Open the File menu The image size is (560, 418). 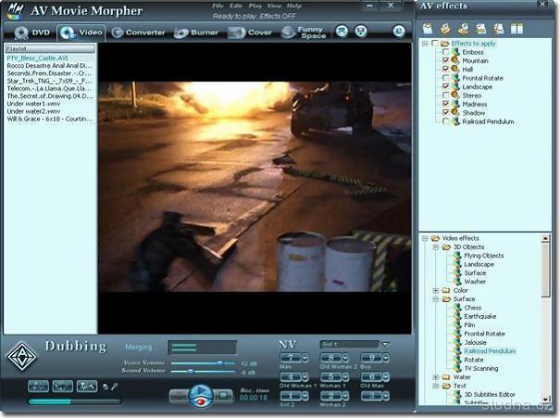click(218, 6)
